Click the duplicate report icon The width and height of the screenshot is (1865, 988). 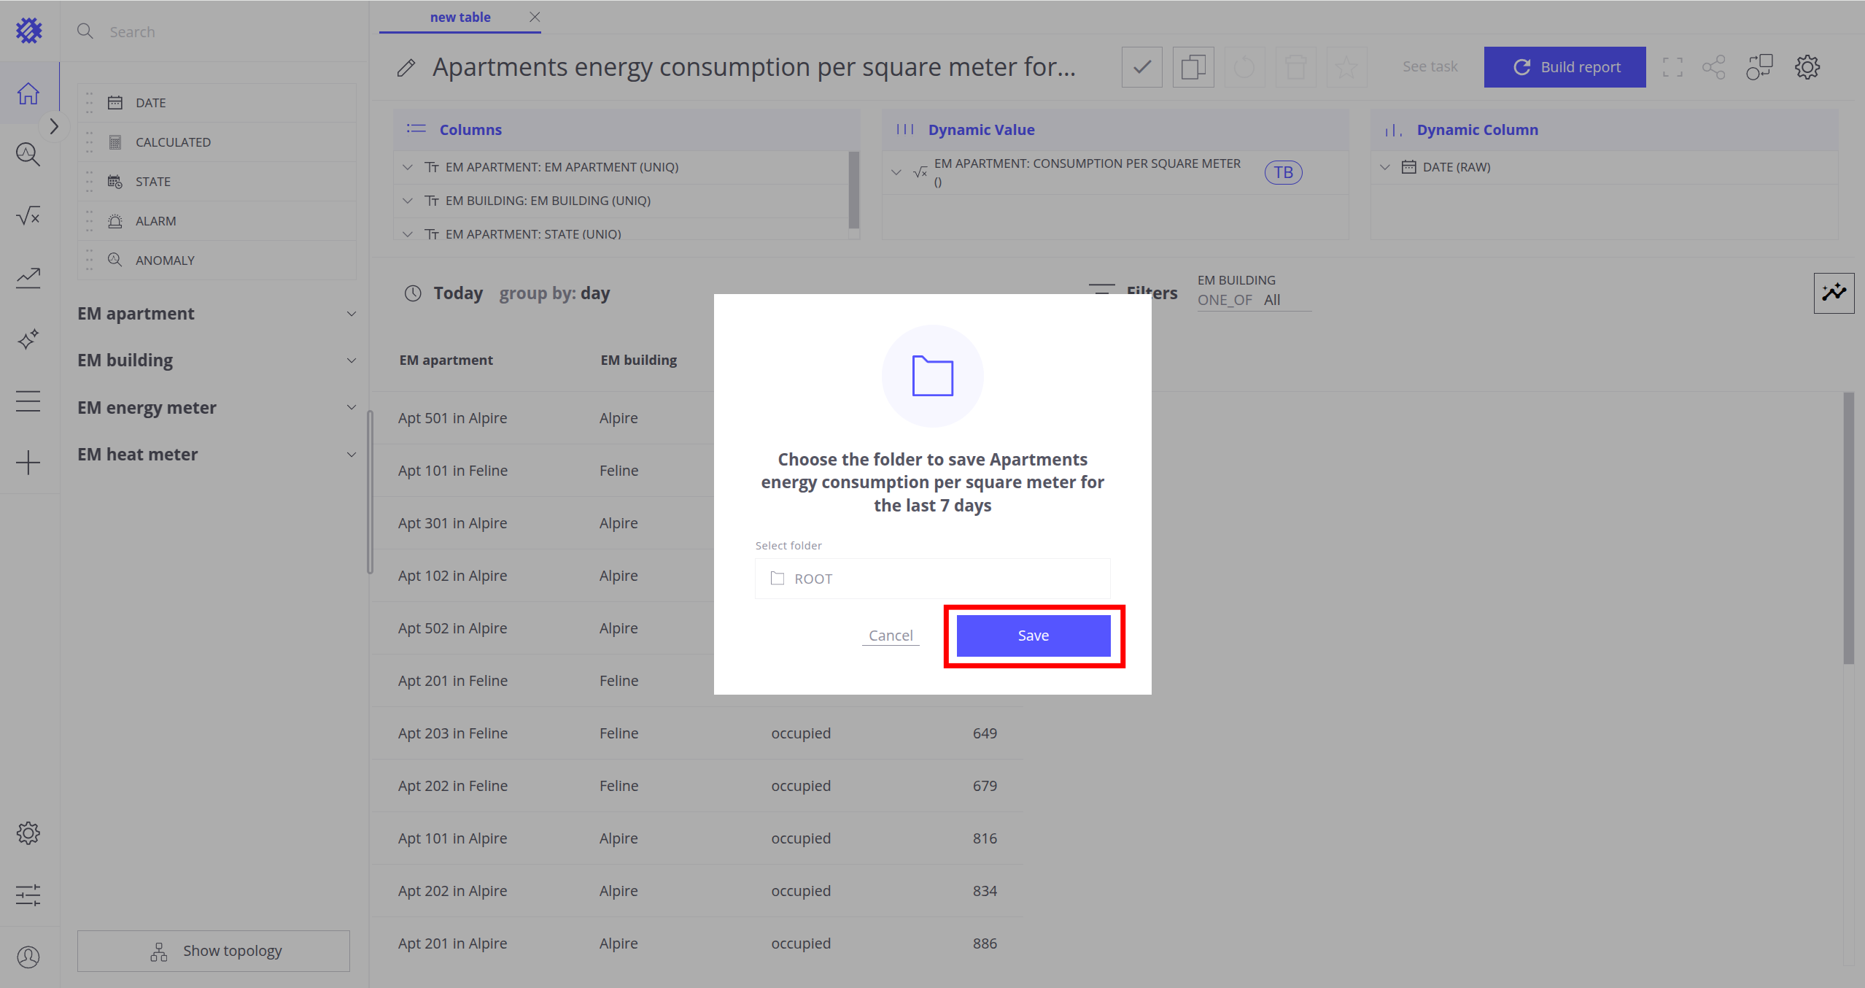tap(1193, 67)
